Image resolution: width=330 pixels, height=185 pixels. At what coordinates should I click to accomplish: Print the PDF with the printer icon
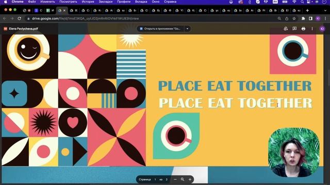303,29
